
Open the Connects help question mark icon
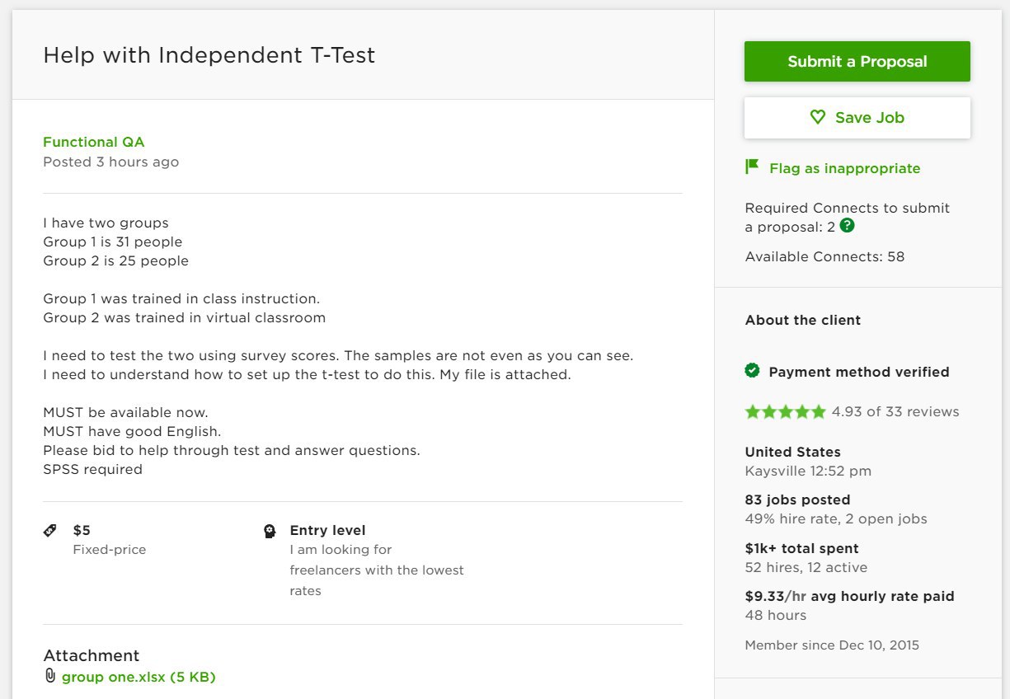click(847, 225)
